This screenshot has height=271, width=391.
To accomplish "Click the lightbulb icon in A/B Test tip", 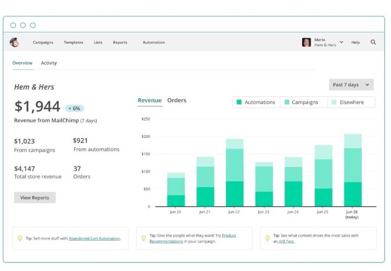I will point(267,238).
